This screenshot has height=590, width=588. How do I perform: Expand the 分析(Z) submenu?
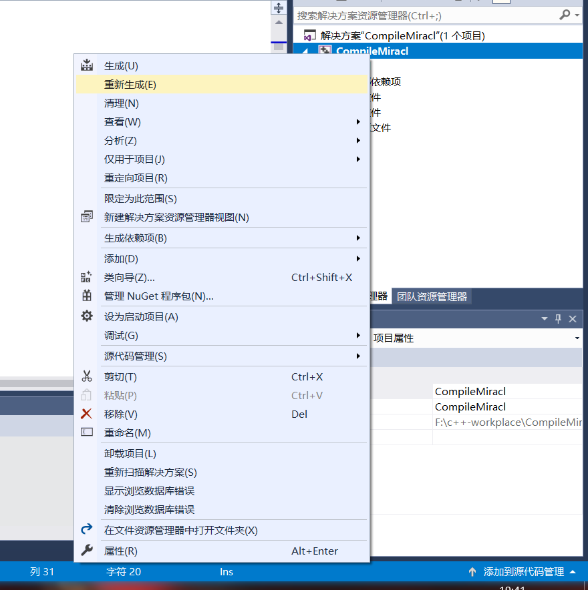[x=221, y=141]
